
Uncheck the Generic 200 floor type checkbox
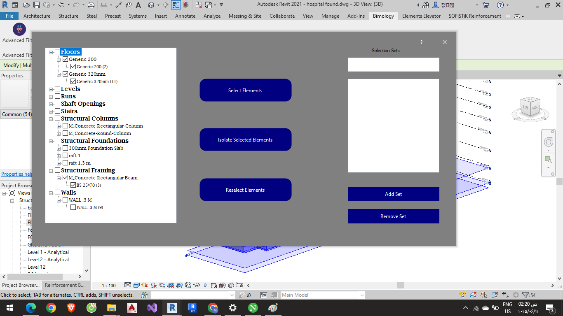point(65,59)
